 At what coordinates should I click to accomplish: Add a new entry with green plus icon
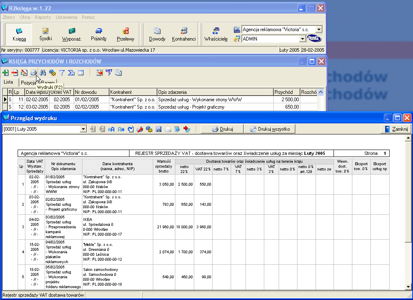point(5,73)
